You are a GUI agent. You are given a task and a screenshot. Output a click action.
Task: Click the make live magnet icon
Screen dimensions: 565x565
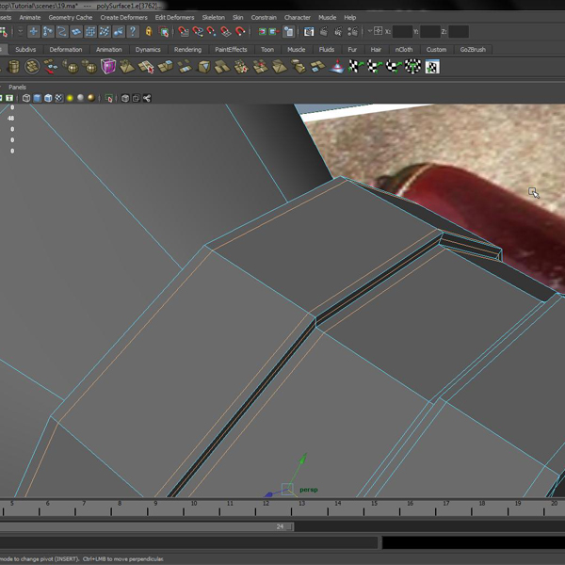[x=240, y=32]
